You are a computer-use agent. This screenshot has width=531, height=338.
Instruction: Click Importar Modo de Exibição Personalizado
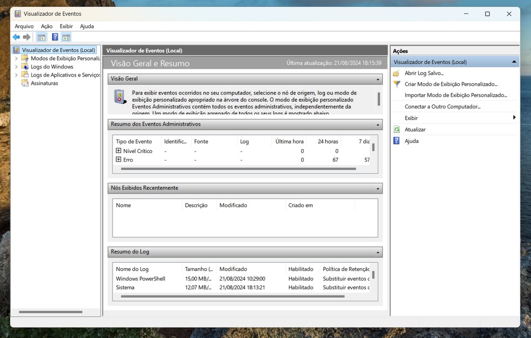point(456,95)
